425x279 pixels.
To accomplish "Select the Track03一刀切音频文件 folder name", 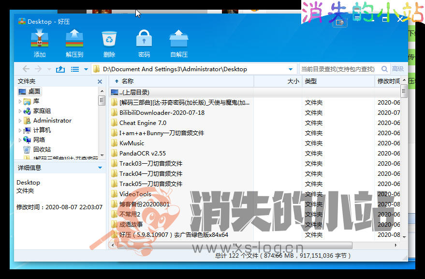I will [x=151, y=164].
